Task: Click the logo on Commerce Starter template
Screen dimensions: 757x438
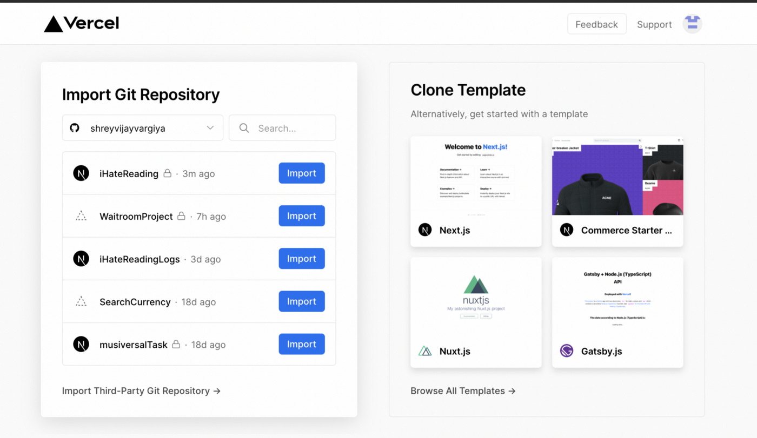Action: click(567, 230)
